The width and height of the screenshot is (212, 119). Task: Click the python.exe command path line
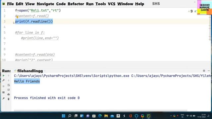tap(112, 76)
